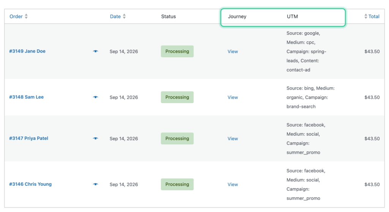Select the date in Chris Young's row
Viewport: 389px width, 212px height.
pos(124,185)
